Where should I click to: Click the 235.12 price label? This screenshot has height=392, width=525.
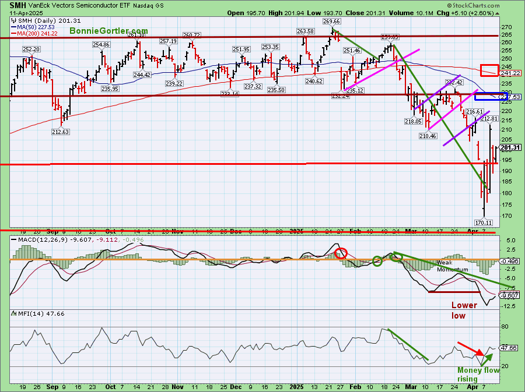coord(355,90)
